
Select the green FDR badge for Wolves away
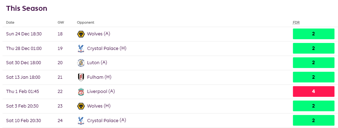[x=314, y=34]
